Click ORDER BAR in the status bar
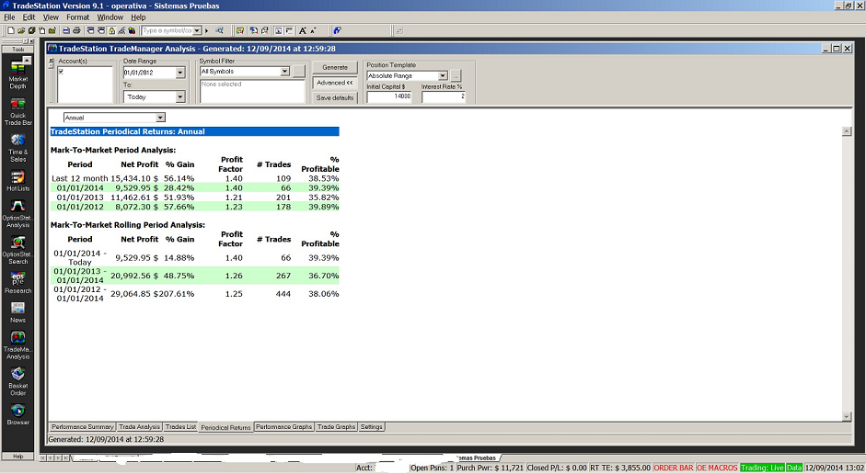 [x=674, y=468]
